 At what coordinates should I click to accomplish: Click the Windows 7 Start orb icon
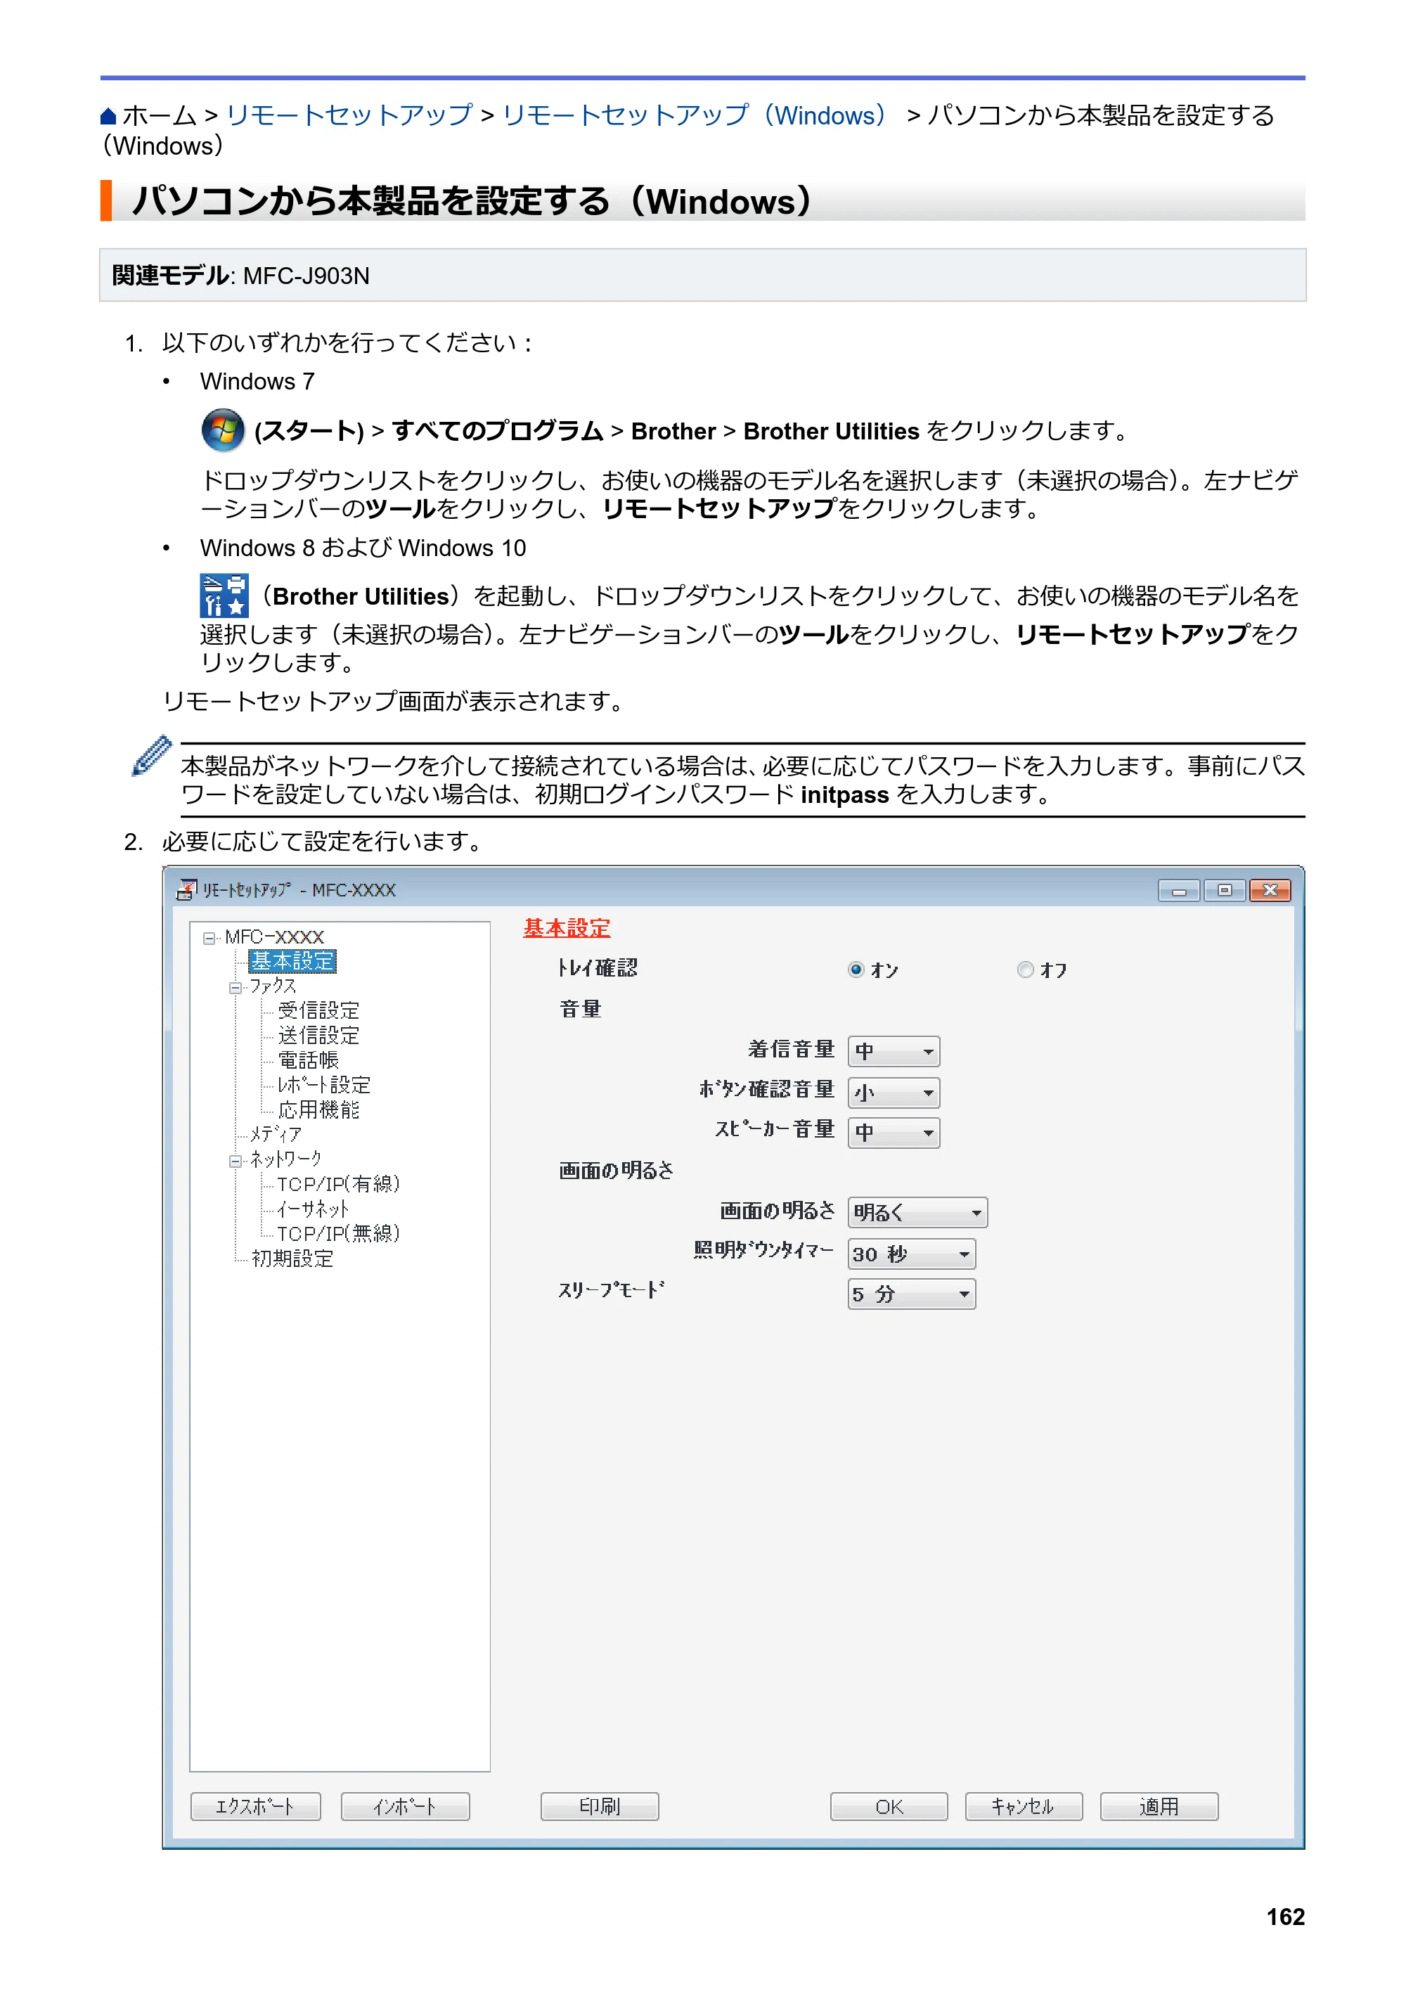click(223, 430)
